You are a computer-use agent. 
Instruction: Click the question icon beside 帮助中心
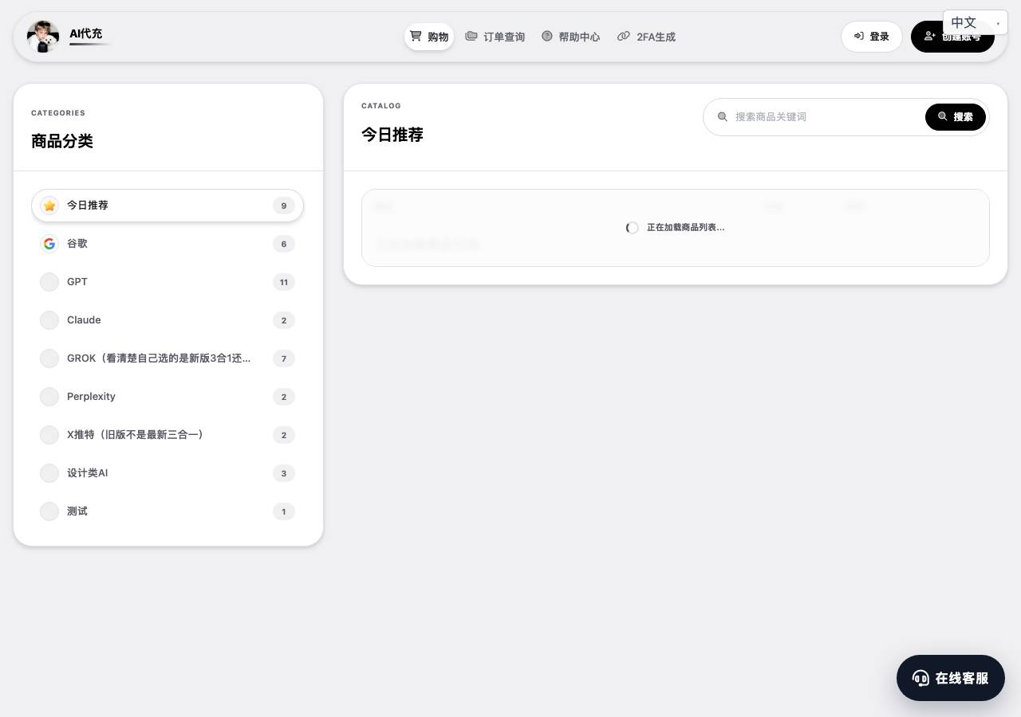[x=547, y=36]
